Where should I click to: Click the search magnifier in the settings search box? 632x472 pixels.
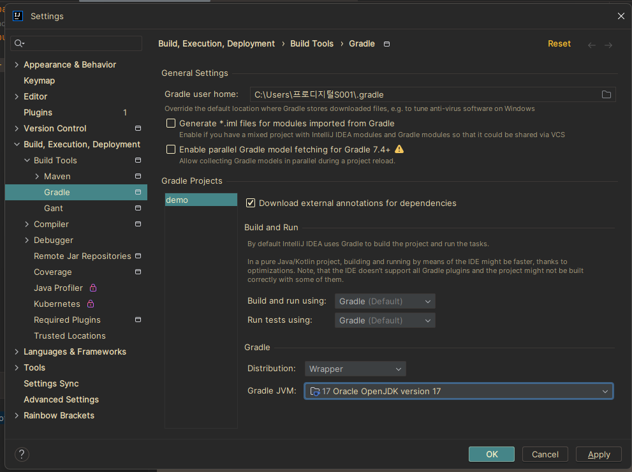19,43
